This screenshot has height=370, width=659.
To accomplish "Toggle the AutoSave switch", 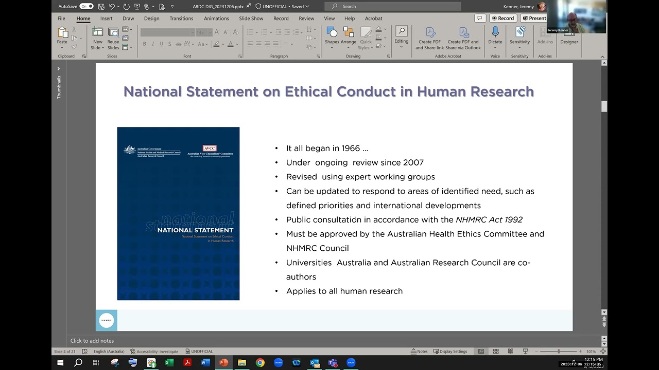I will [86, 6].
